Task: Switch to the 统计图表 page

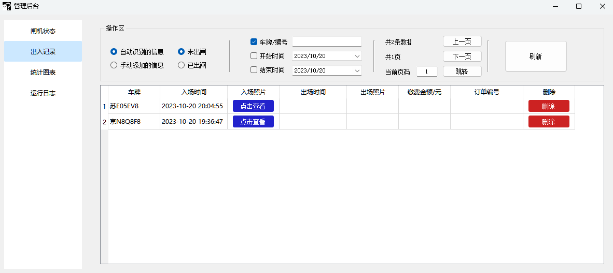Action: tap(43, 72)
